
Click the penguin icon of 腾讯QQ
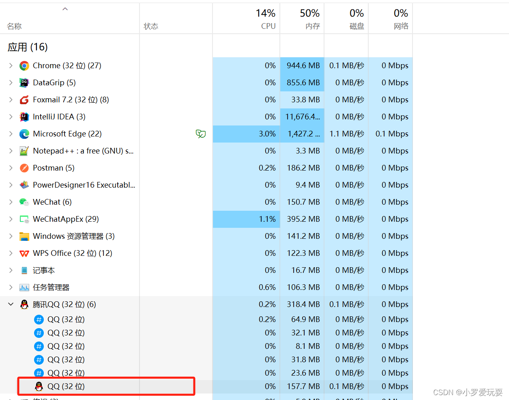click(24, 304)
